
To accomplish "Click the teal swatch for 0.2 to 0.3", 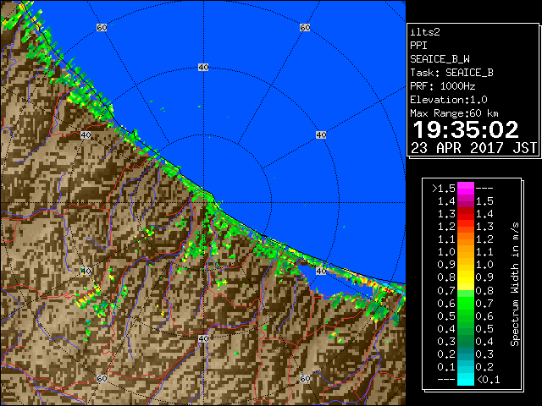I will [x=465, y=354].
